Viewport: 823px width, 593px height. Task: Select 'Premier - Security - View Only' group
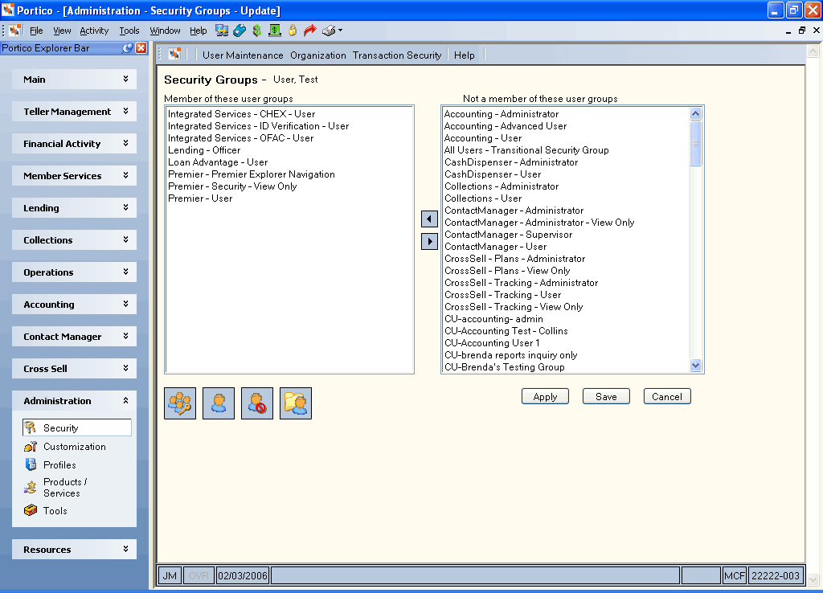click(232, 186)
